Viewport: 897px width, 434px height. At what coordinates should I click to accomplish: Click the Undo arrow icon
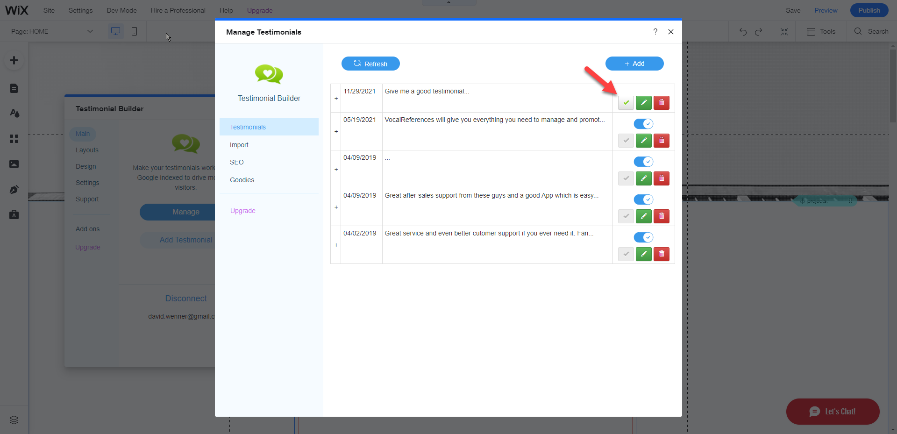(743, 31)
